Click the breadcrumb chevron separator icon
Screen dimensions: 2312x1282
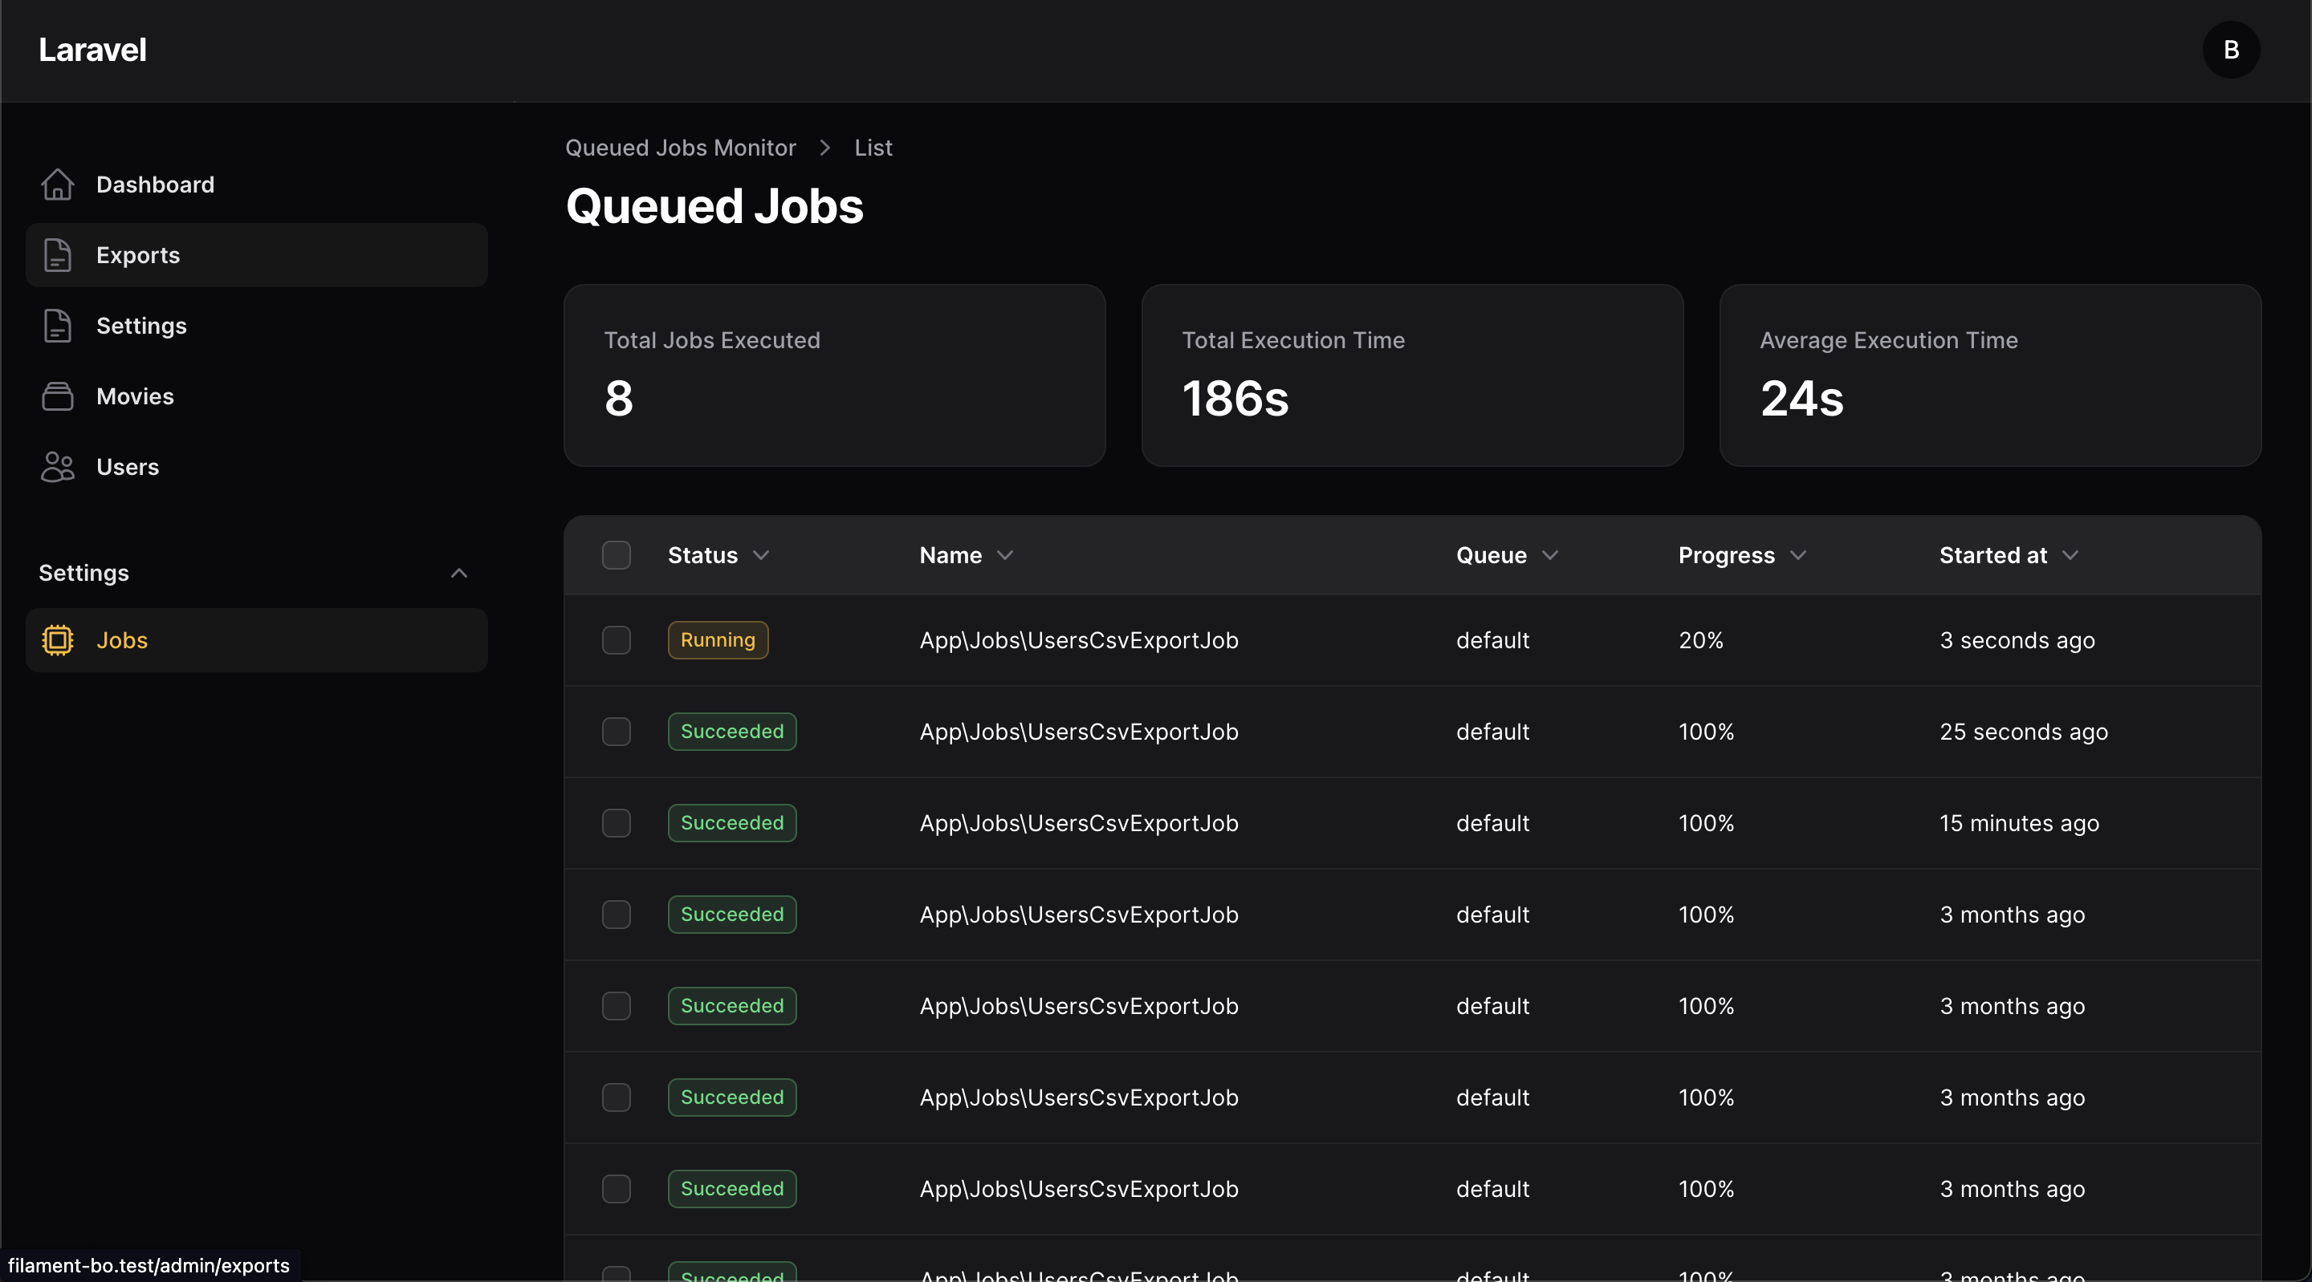(824, 148)
